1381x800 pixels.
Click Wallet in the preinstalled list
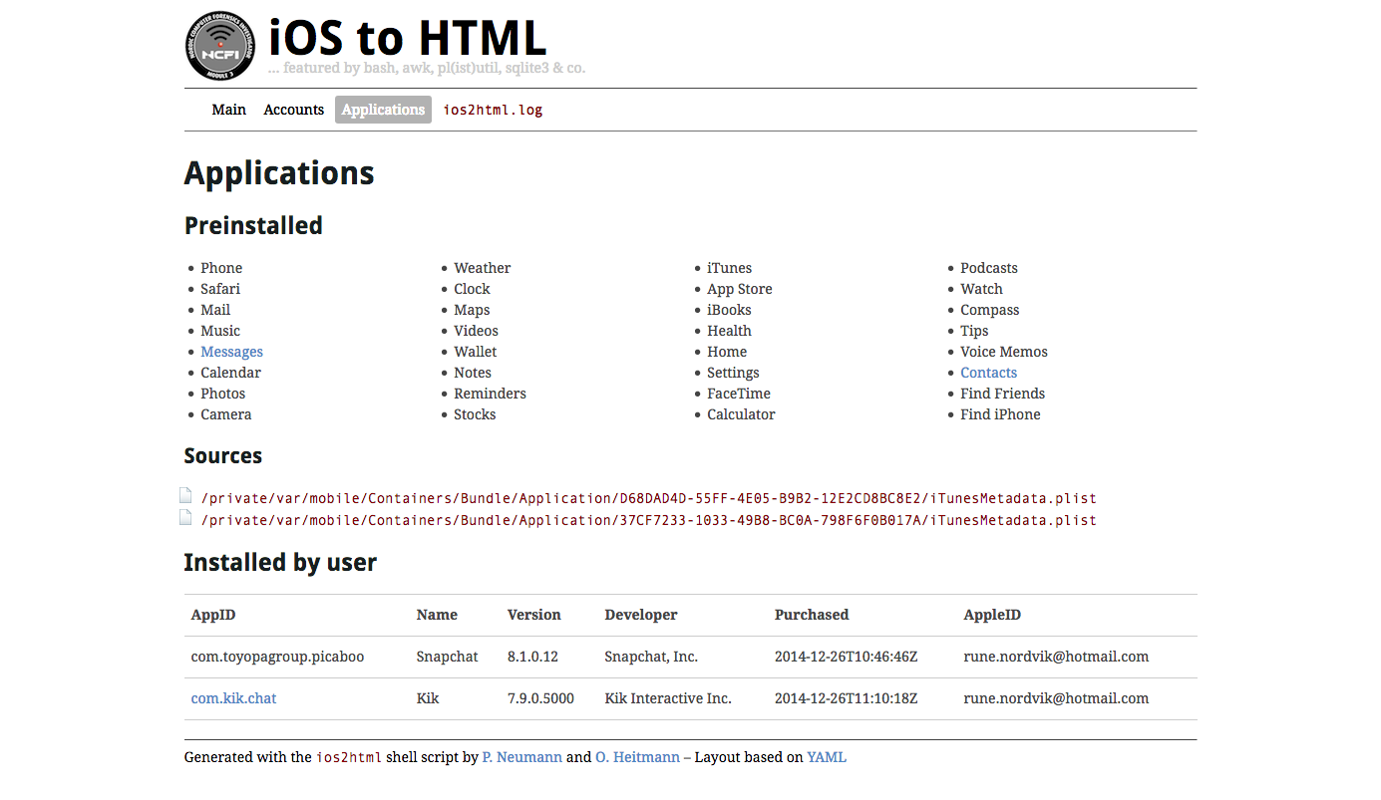tap(476, 352)
